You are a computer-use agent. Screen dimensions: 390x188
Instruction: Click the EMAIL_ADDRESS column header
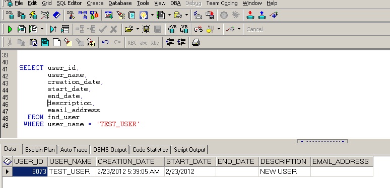point(342,161)
